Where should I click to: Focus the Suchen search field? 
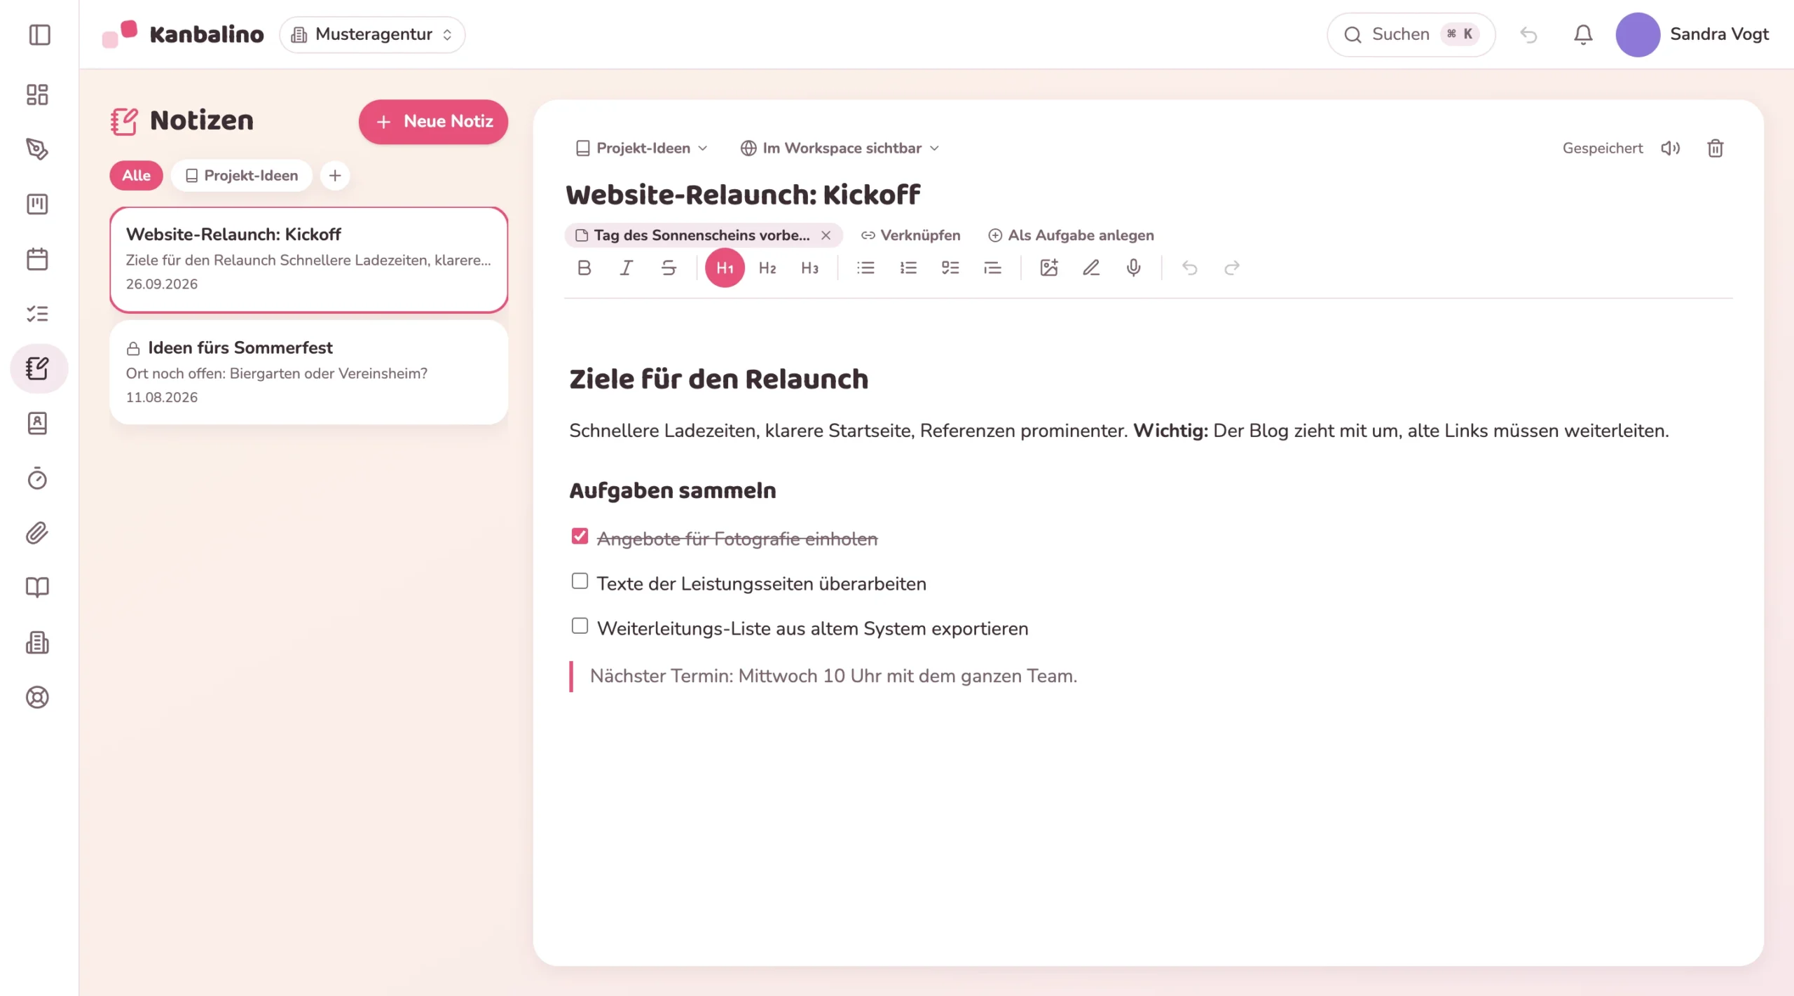pyautogui.click(x=1411, y=34)
